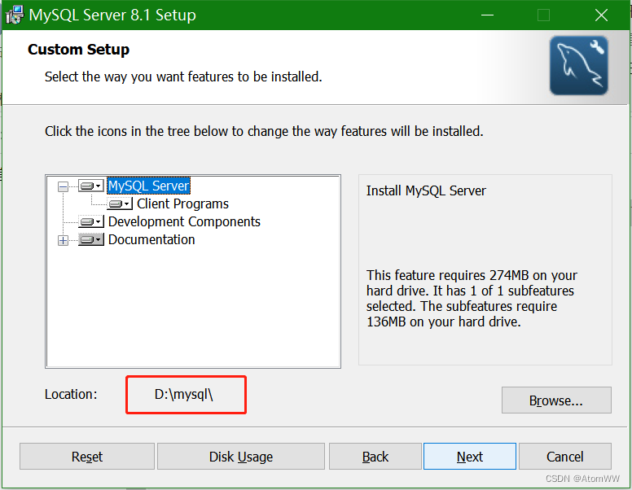Open Documentation feature install-state dropdown icon
This screenshot has width=632, height=490.
90,240
